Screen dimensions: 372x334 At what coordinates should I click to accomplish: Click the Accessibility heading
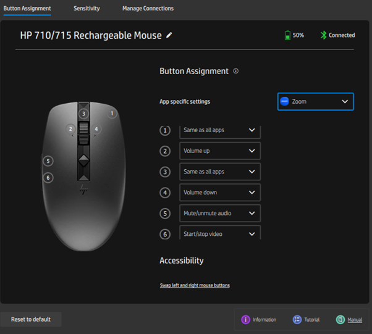click(x=182, y=261)
